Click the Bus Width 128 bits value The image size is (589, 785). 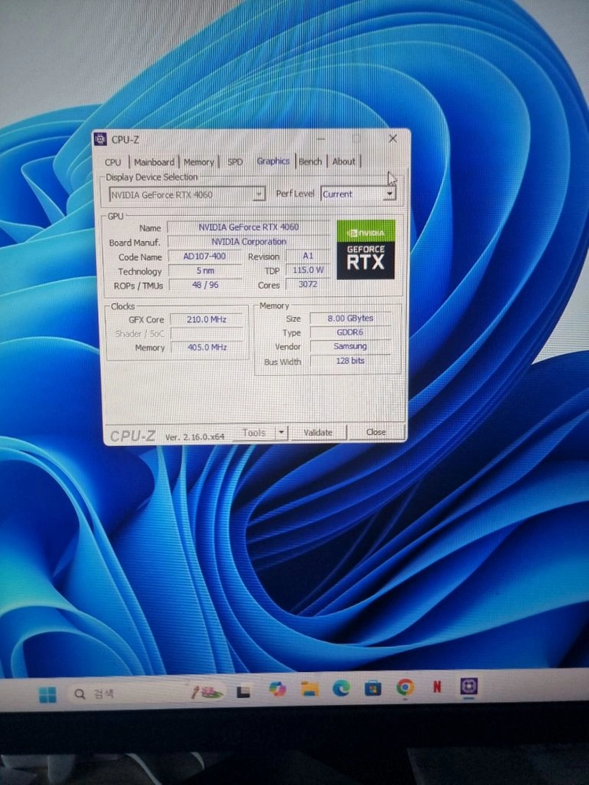[x=350, y=360]
